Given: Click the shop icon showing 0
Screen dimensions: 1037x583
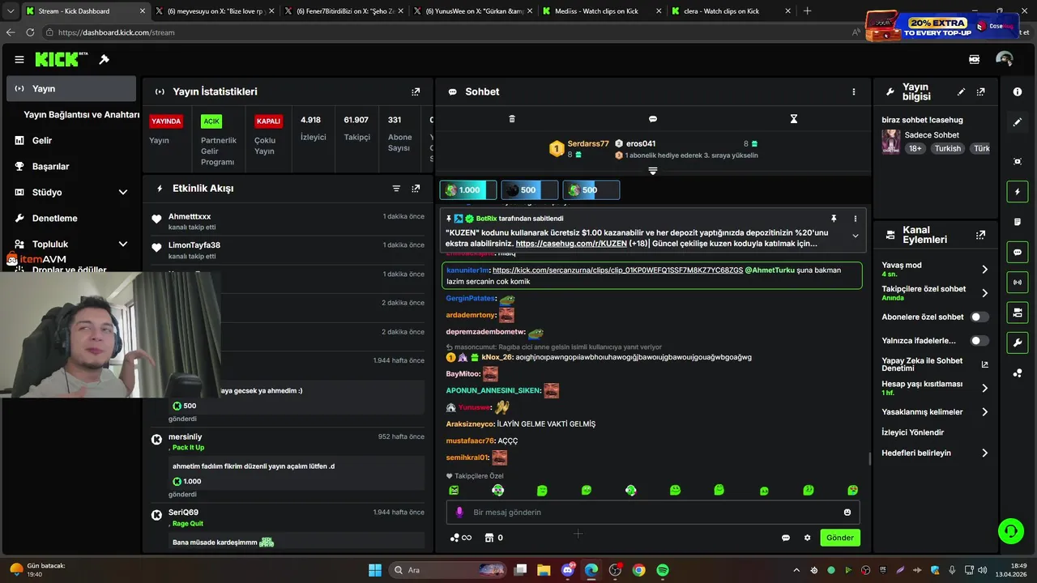Looking at the screenshot, I should click(493, 538).
